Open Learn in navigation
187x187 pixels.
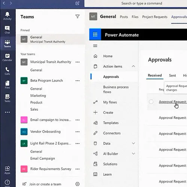pos(107,174)
